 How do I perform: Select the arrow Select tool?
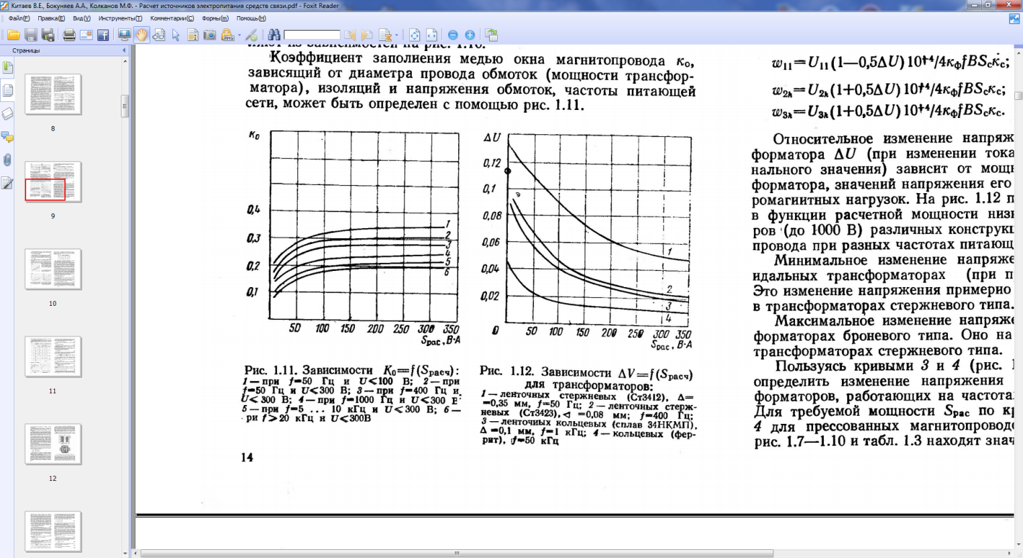click(x=176, y=35)
